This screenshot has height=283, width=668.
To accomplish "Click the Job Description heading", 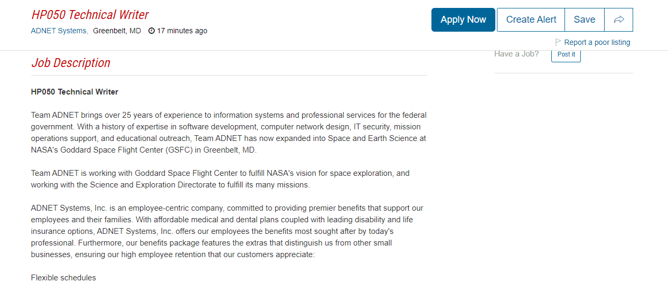I will coord(71,63).
